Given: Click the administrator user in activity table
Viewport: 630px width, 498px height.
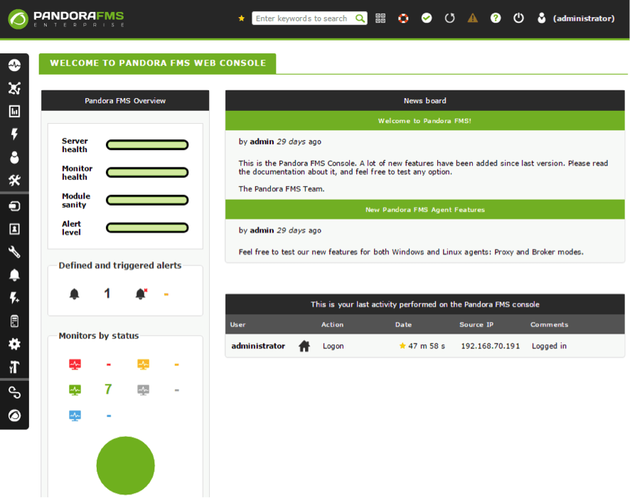Looking at the screenshot, I should pyautogui.click(x=258, y=346).
